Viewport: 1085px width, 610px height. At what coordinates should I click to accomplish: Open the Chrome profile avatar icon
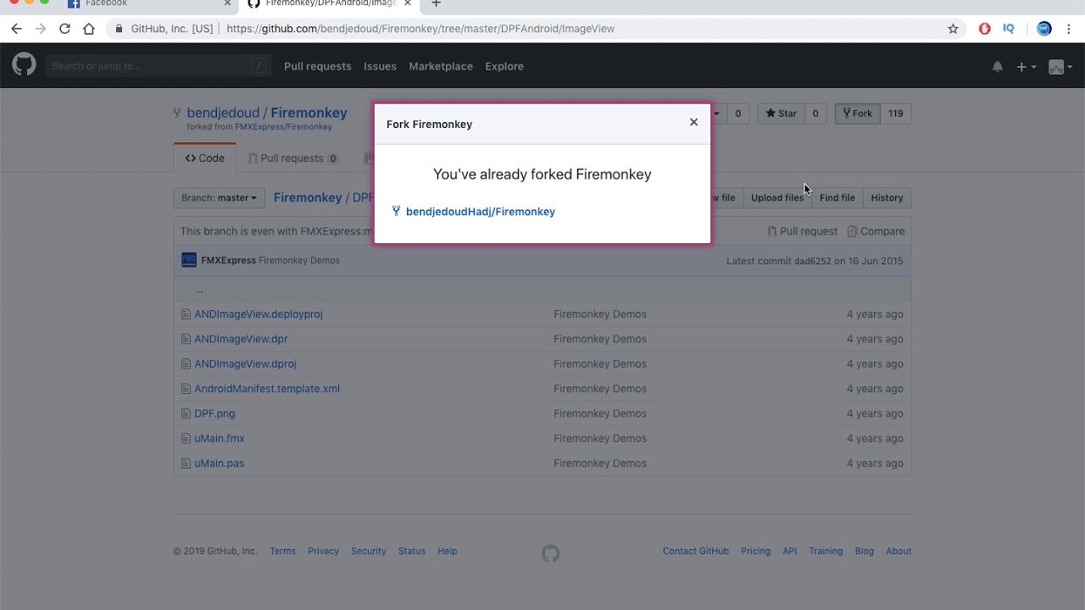pos(1044,28)
